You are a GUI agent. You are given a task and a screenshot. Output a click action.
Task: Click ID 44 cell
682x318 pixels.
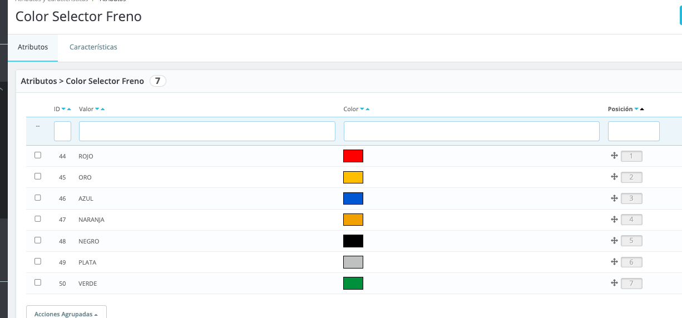pyautogui.click(x=62, y=156)
